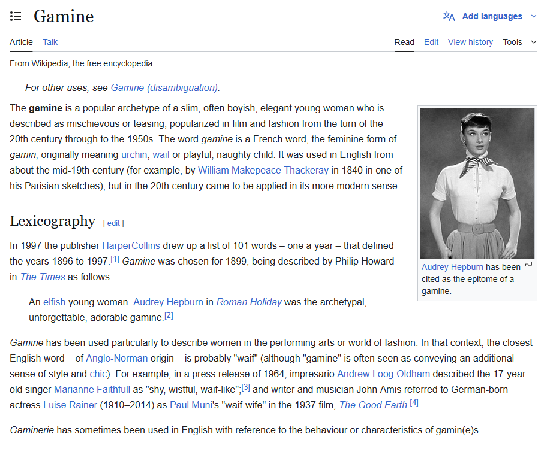Viewport: 541px width, 449px height.
Task: Edit the Lexicography section
Action: 113,223
